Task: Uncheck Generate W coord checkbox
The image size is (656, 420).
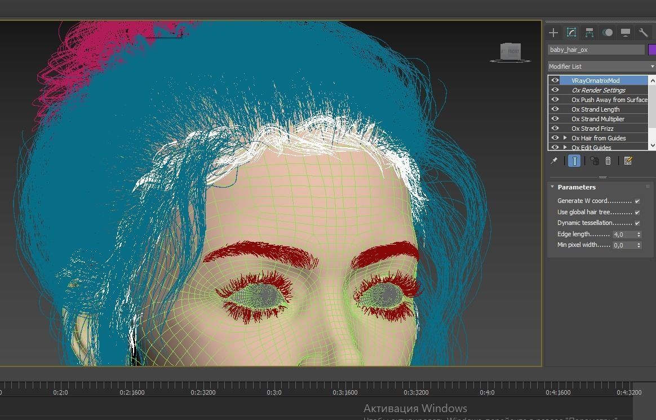Action: pos(637,201)
